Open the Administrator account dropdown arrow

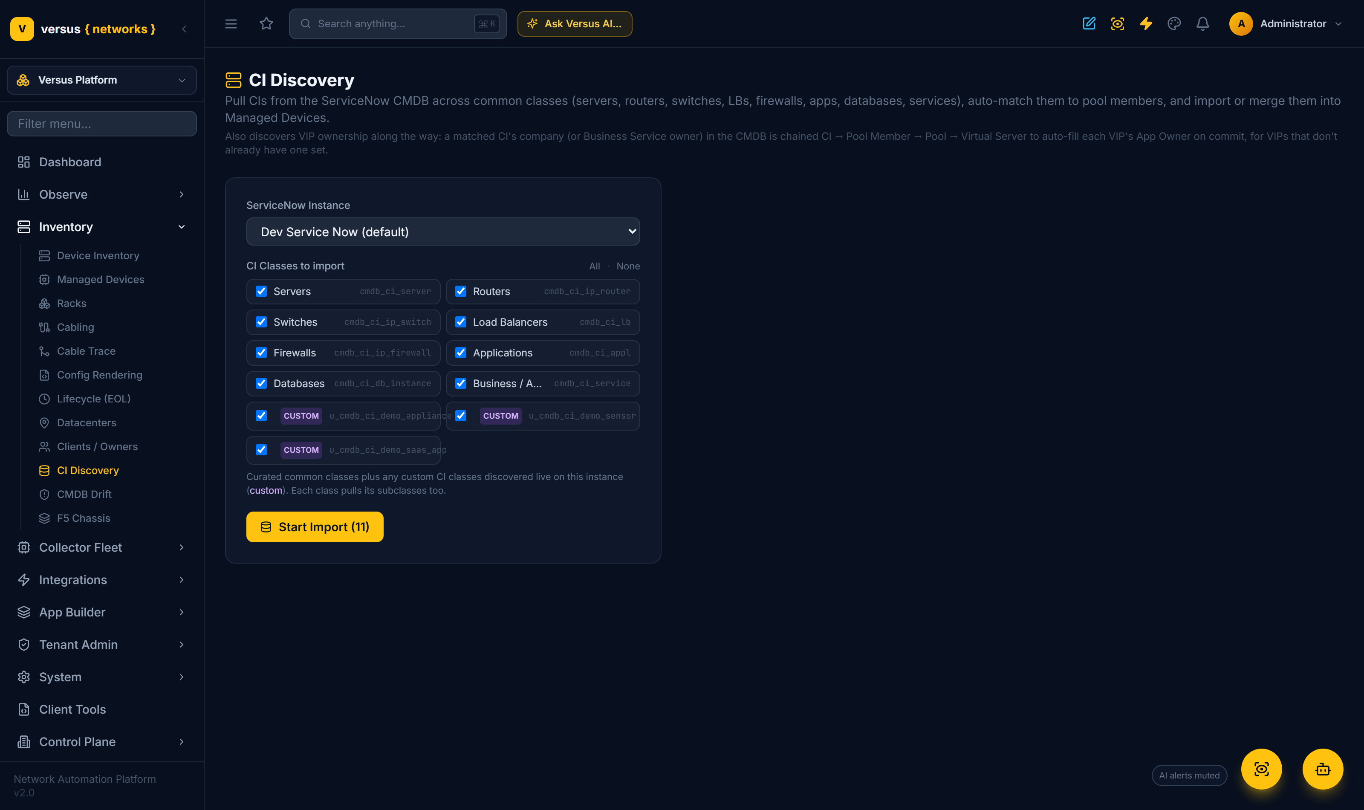coord(1338,23)
